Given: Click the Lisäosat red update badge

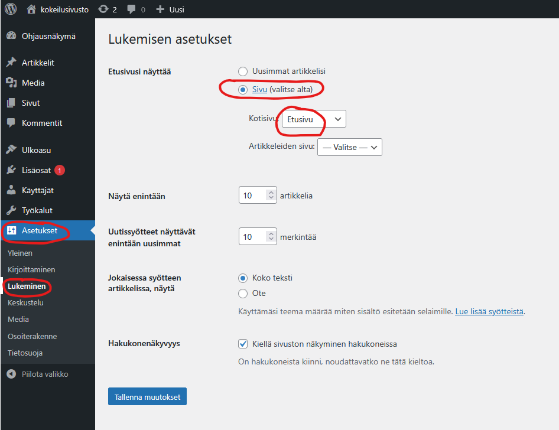Looking at the screenshot, I should [x=60, y=170].
